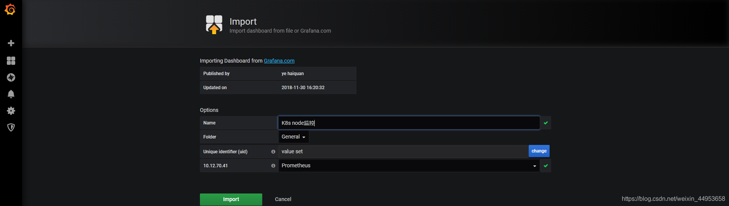
Task: Click the '10.12.70.41' data source label
Action: tap(216, 166)
